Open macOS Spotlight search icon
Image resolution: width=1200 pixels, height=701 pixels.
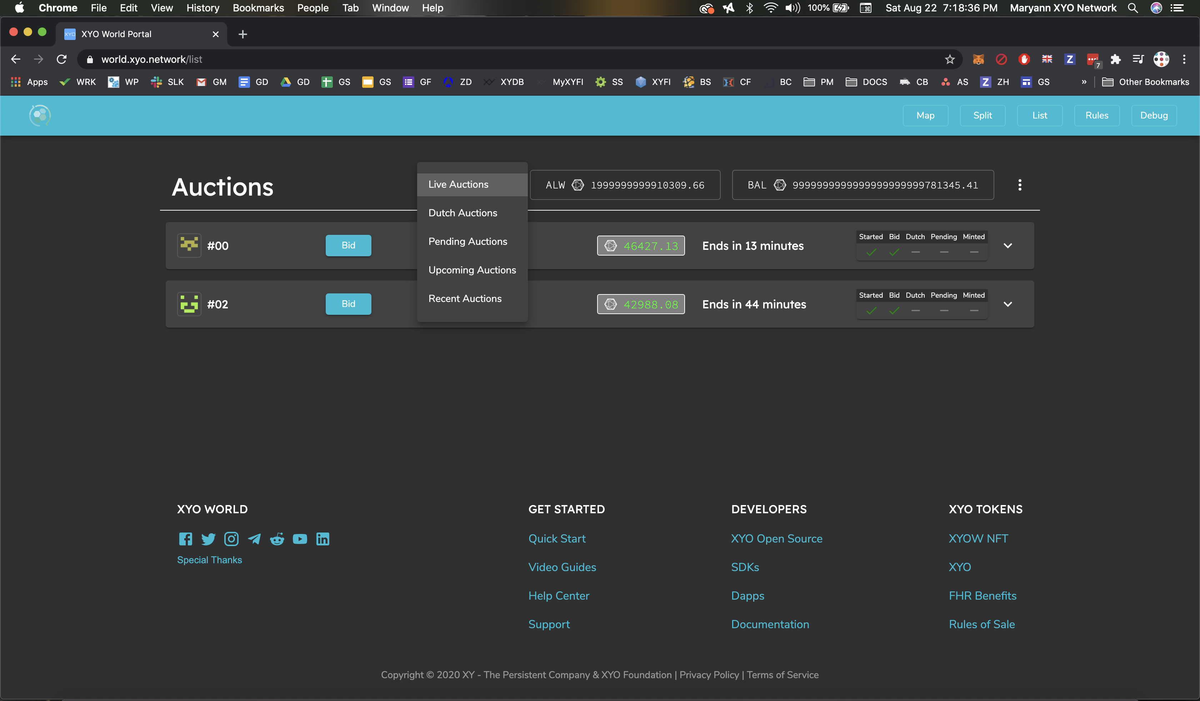tap(1133, 8)
